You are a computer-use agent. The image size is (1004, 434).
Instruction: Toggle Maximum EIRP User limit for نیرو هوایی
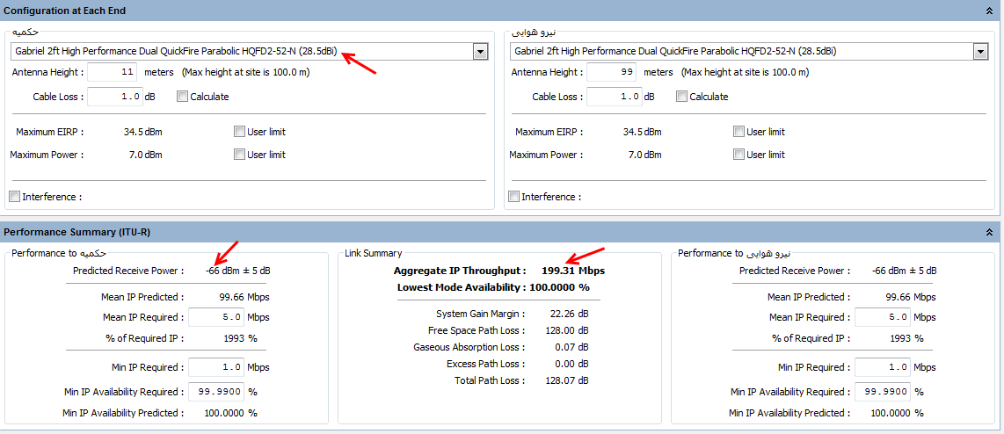(x=738, y=132)
